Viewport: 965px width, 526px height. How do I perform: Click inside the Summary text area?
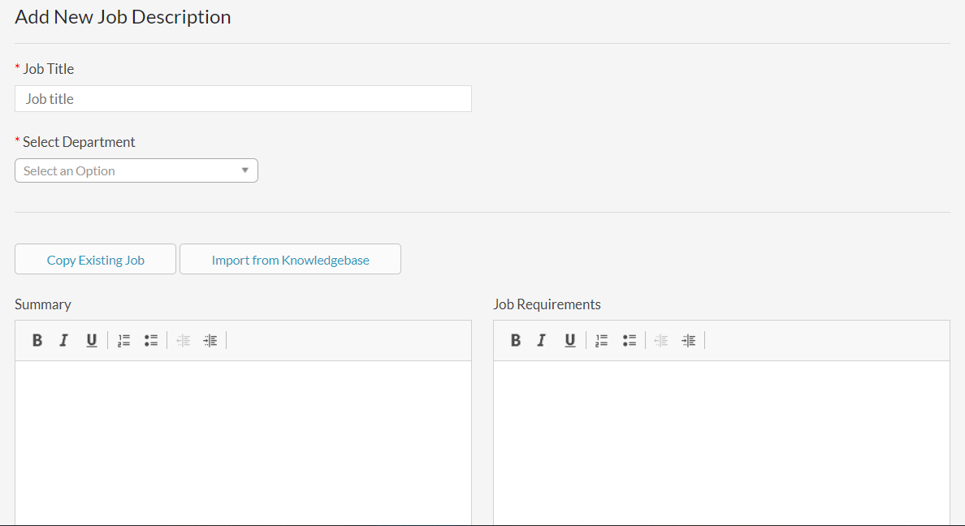coord(243,443)
